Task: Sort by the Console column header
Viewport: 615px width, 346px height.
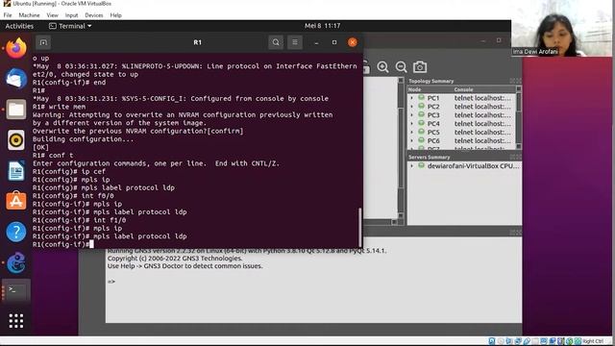Action: [484, 89]
